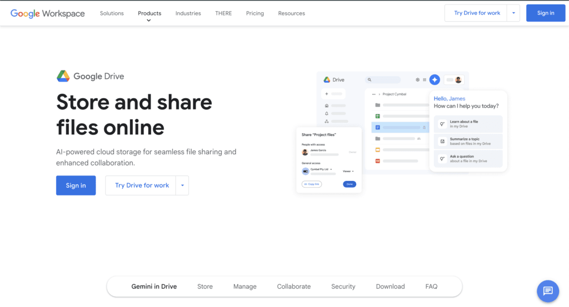Click the icon beside Learn about a file
569x307 pixels.
(442, 124)
